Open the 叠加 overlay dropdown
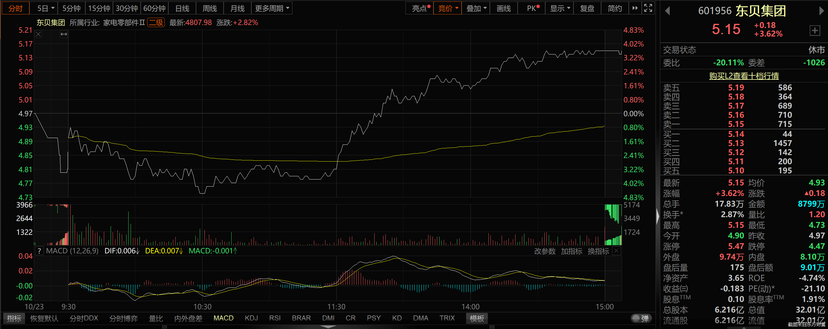This screenshot has height=329, width=828. (x=476, y=8)
